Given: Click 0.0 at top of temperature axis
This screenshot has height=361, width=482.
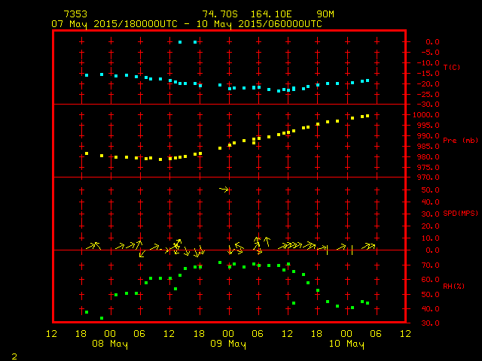Looking at the screenshot, I should (x=432, y=42).
